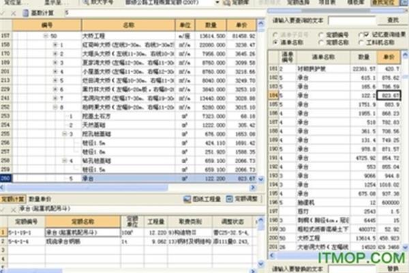Click the 定额调整 button label
The height and width of the screenshot is (273, 409).
pos(246,199)
